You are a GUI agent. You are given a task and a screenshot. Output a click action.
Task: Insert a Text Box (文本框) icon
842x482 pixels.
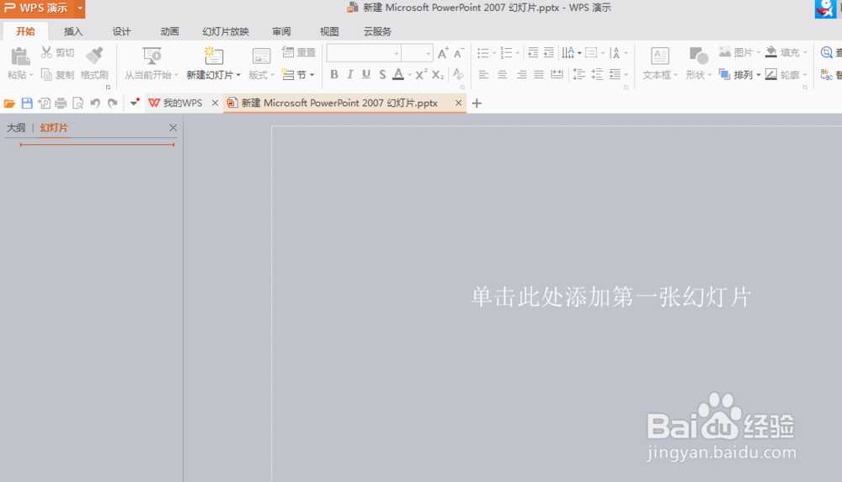pyautogui.click(x=659, y=56)
